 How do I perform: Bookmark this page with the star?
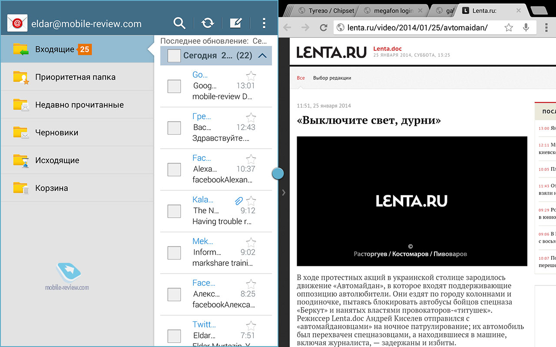509,28
